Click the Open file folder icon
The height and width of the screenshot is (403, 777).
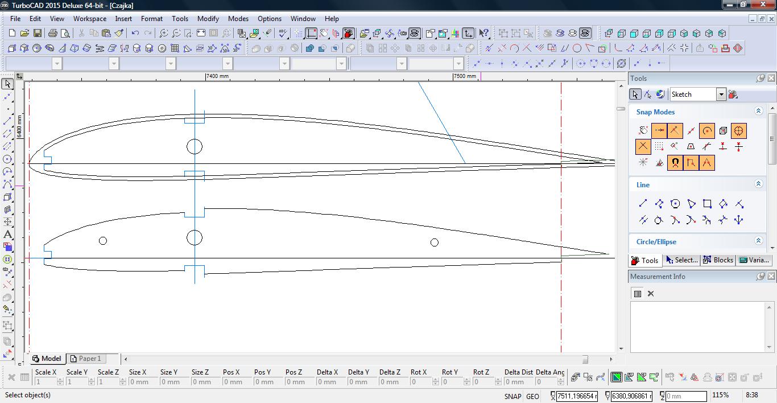coord(24,34)
